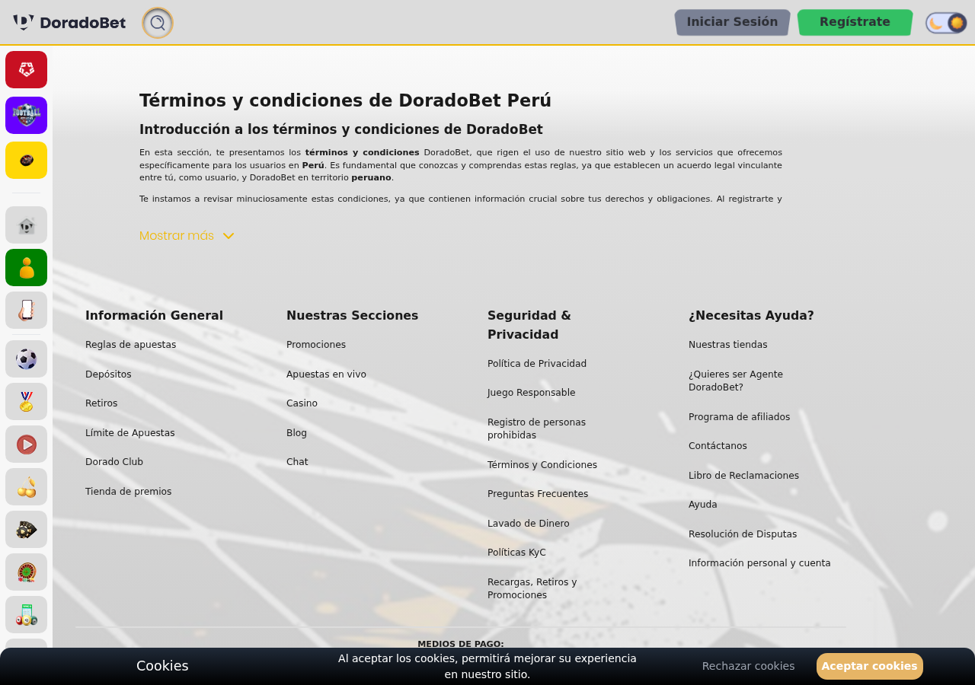Open the soccer ball sports icon

[26, 358]
